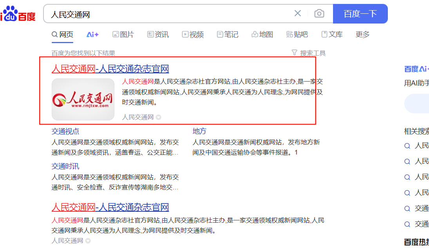Open second 人民交通网-人民交通杂志官网 result title

coord(110,207)
